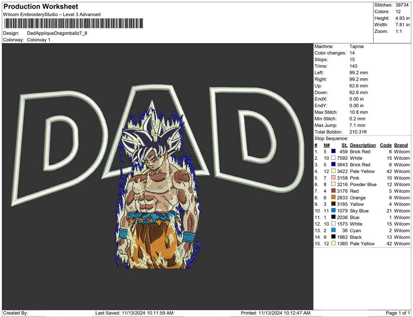Click the Left value '99.2 mm'

[x=358, y=72]
